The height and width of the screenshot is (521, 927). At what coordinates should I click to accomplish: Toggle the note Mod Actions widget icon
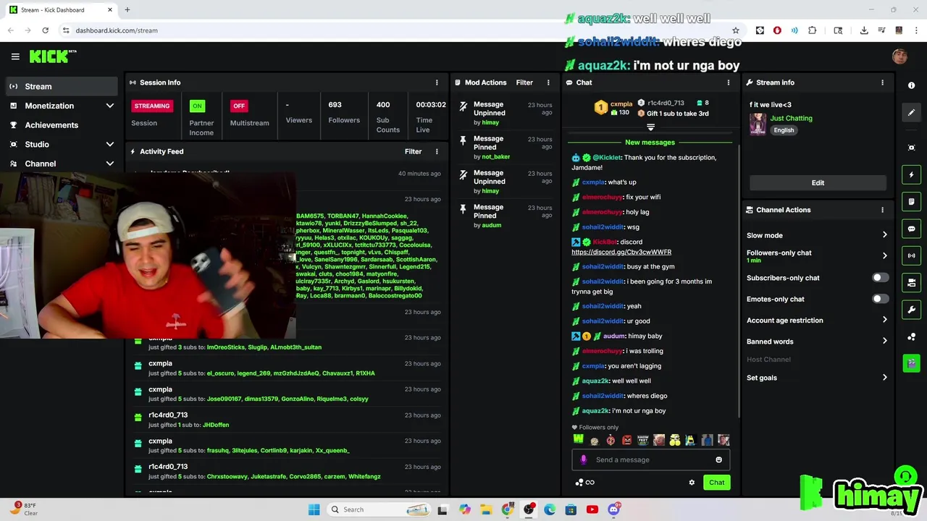tap(911, 201)
